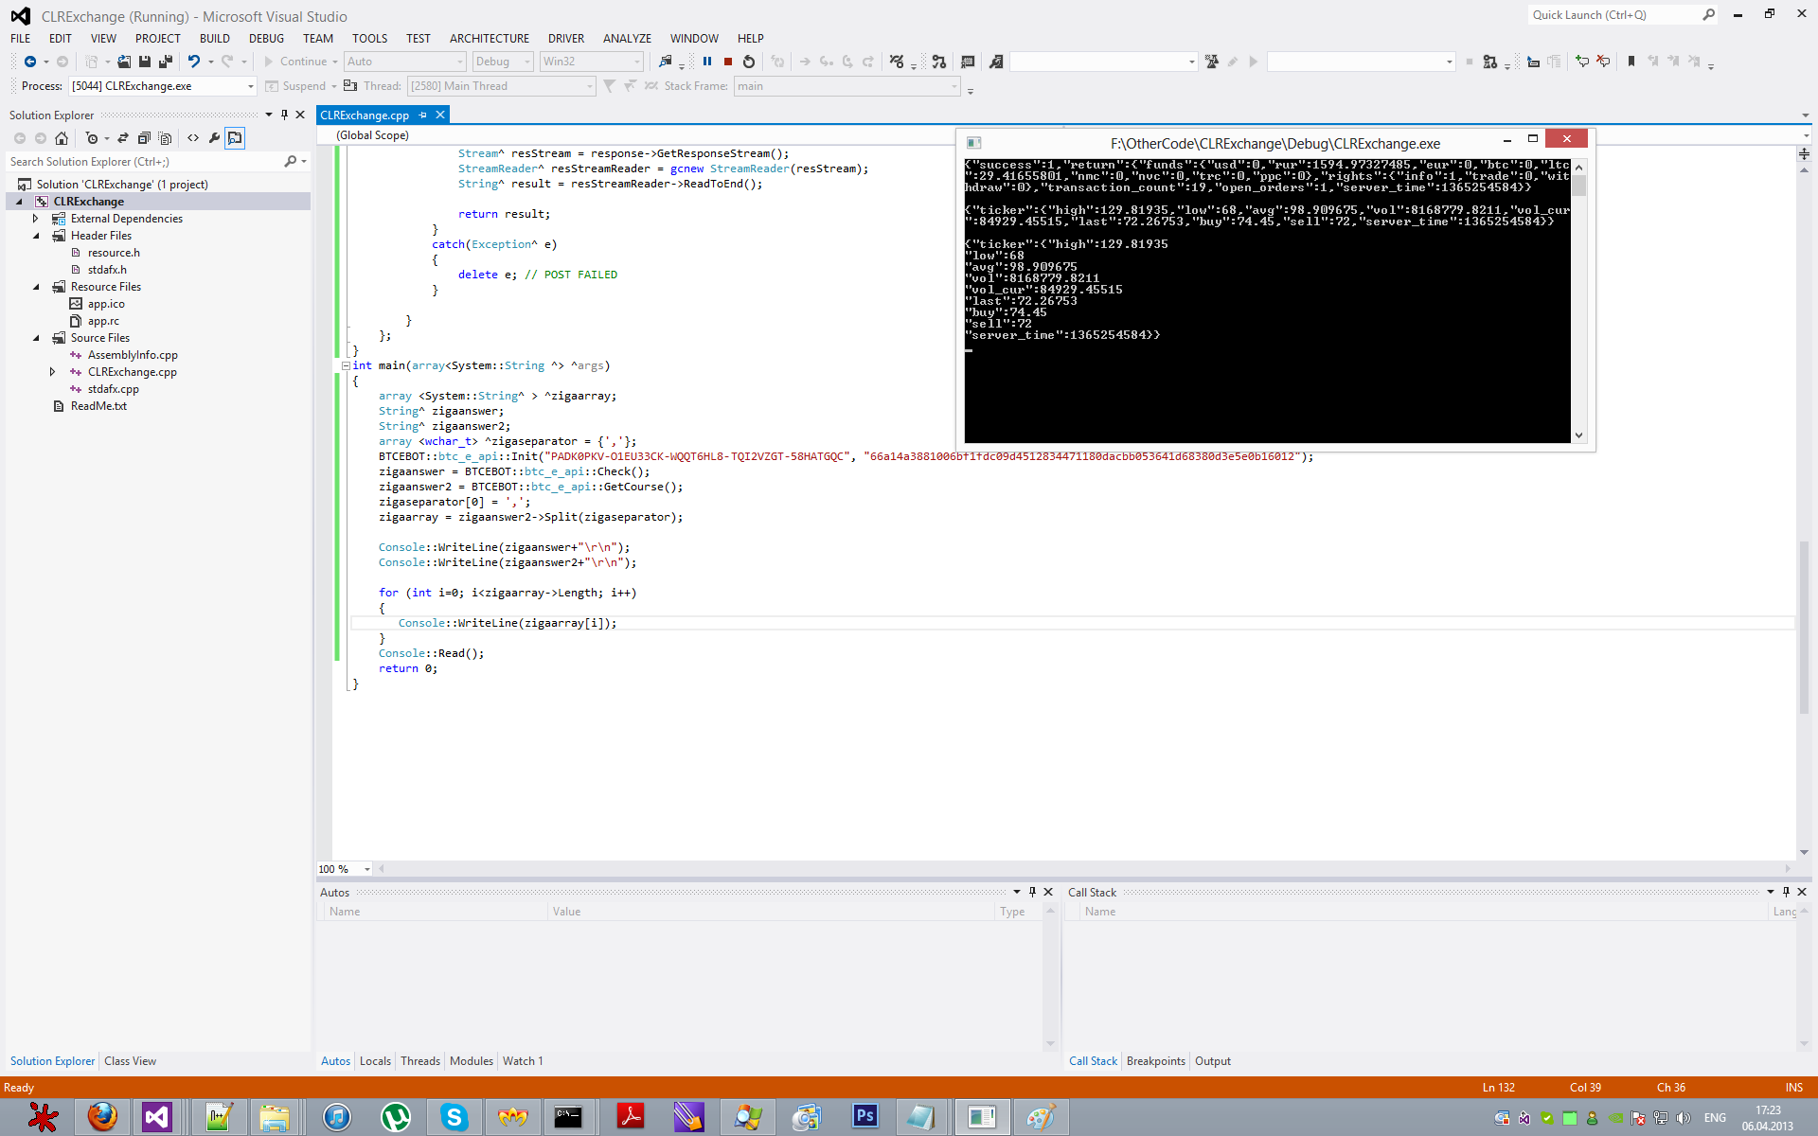Click the Solution Explorer Home icon
The height and width of the screenshot is (1136, 1818).
pos(62,138)
